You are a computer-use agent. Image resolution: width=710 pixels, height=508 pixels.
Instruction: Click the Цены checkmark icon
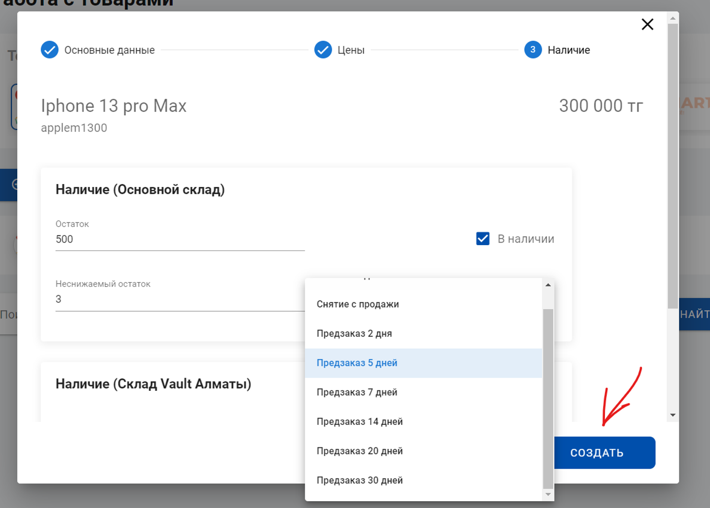323,50
